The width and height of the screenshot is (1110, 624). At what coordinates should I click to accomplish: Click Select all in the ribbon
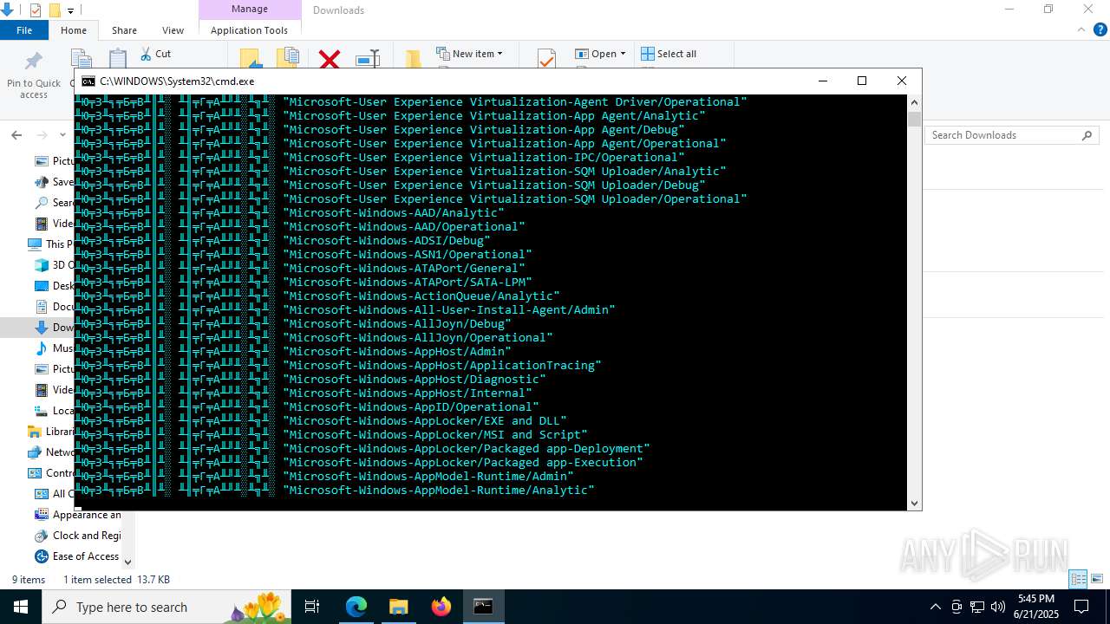(669, 54)
